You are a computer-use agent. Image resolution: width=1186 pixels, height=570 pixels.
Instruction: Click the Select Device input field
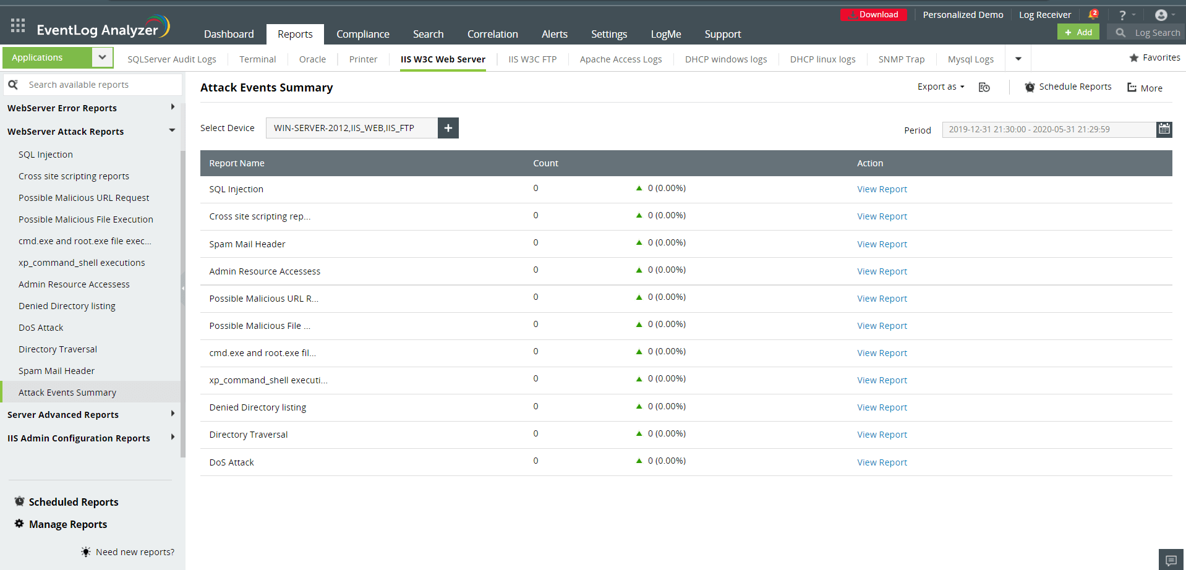click(x=352, y=128)
